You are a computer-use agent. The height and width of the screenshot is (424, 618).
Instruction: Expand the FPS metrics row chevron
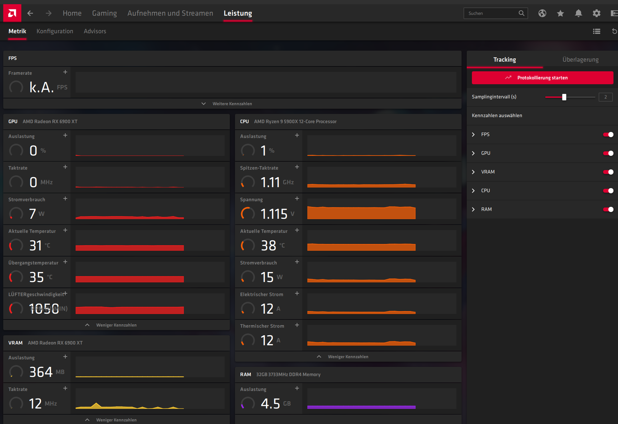click(x=474, y=135)
